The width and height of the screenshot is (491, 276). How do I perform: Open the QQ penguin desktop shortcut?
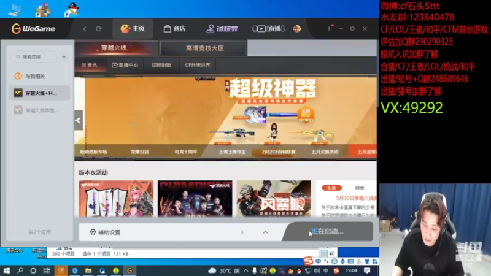72,10
